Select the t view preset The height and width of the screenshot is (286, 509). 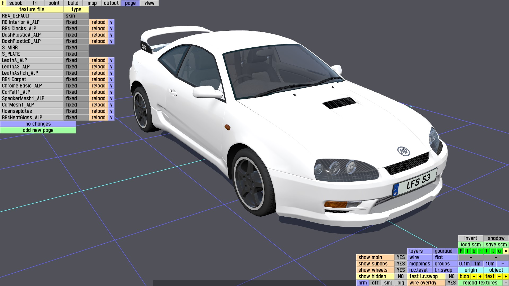point(493,251)
